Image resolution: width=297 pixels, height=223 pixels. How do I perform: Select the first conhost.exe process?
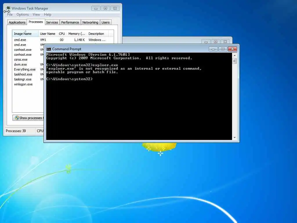28,50
